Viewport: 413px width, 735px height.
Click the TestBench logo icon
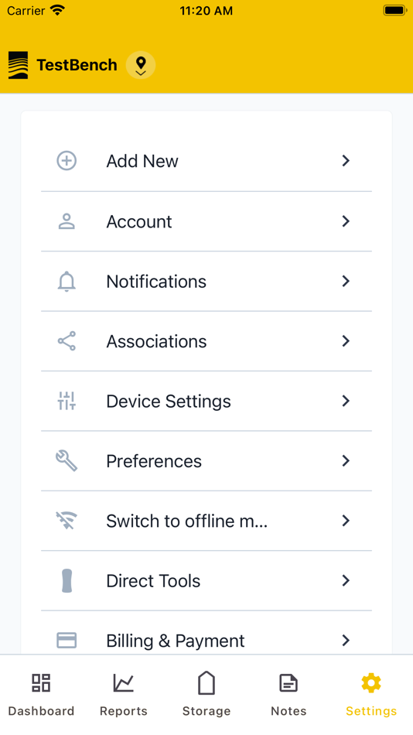[x=19, y=65]
